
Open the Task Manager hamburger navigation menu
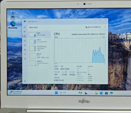pos(25,27)
